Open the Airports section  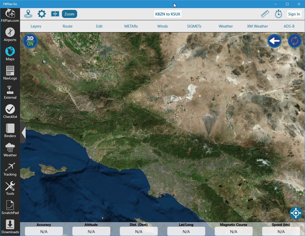coord(10,35)
